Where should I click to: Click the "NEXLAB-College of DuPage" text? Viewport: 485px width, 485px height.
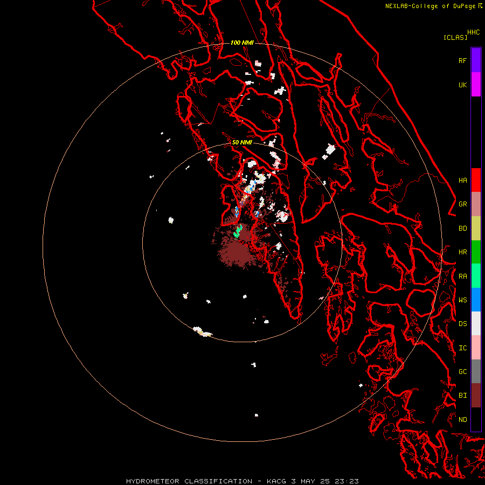(x=431, y=6)
